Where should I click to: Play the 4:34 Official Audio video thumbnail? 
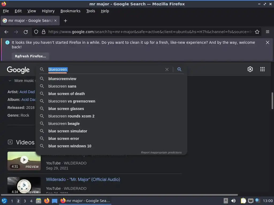coord(24,185)
